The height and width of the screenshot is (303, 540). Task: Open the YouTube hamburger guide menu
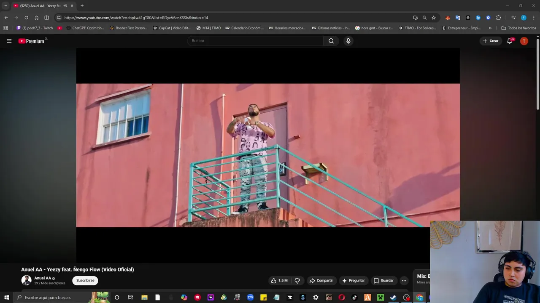9,41
